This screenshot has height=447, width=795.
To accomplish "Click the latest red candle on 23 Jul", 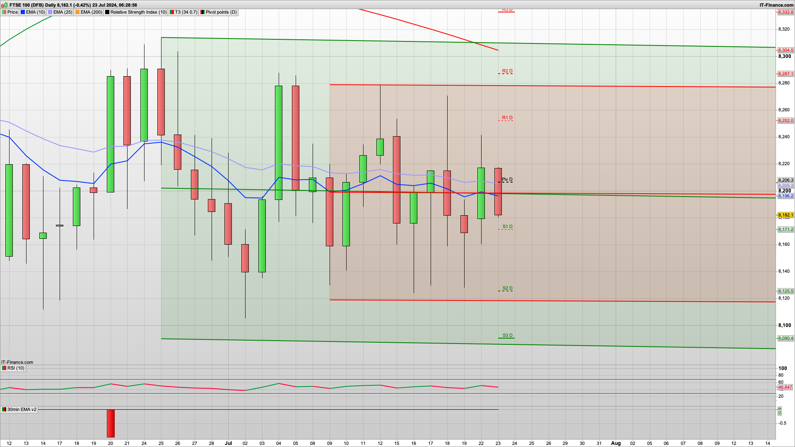I will point(498,192).
